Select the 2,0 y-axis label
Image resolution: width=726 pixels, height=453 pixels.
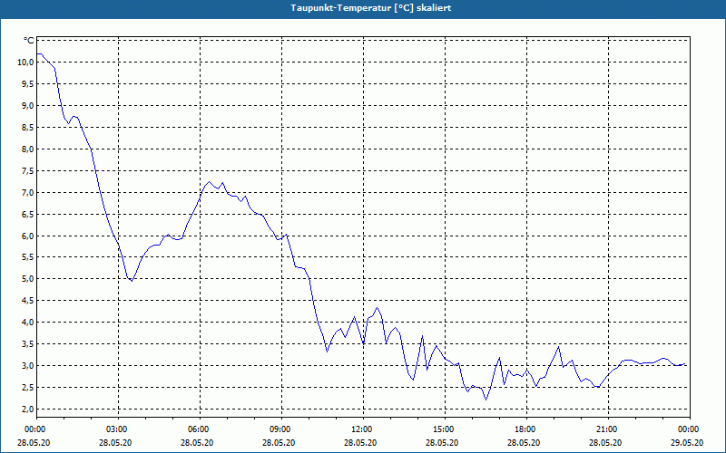point(27,410)
